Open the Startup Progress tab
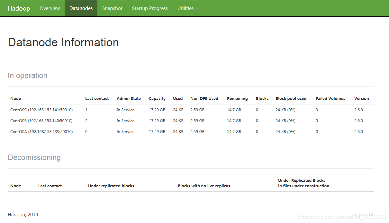 (150, 8)
